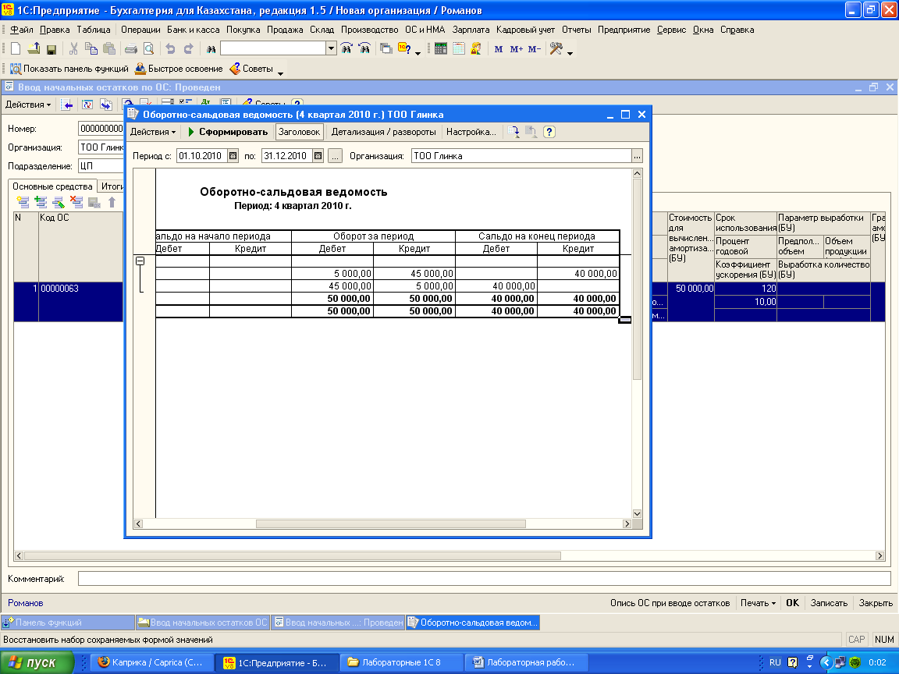Click the Cut scissors icon
The width and height of the screenshot is (899, 674).
(x=73, y=48)
